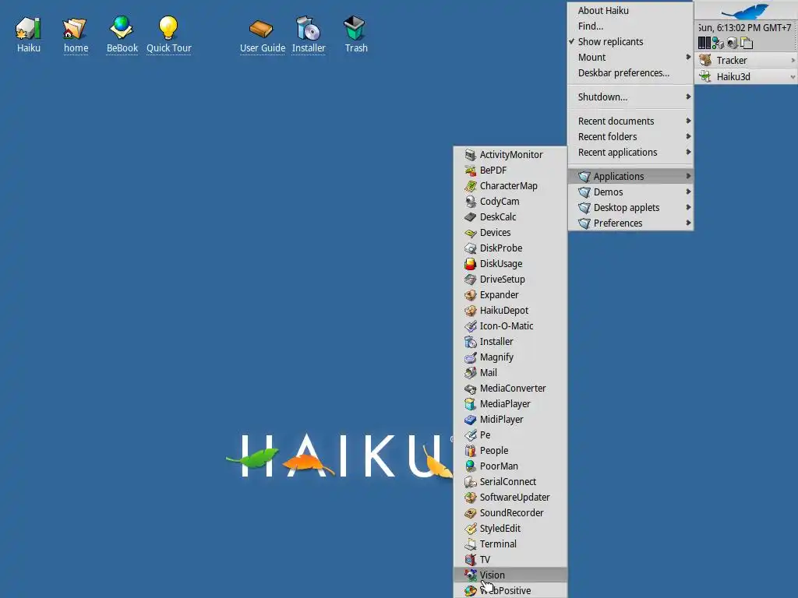Open the Installer desktop icon
Image resolution: width=798 pixels, height=598 pixels.
click(309, 34)
